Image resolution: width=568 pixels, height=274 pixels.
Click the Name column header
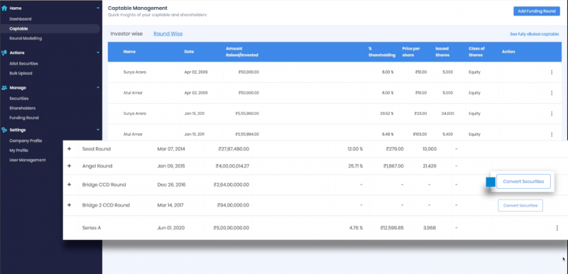coord(129,52)
